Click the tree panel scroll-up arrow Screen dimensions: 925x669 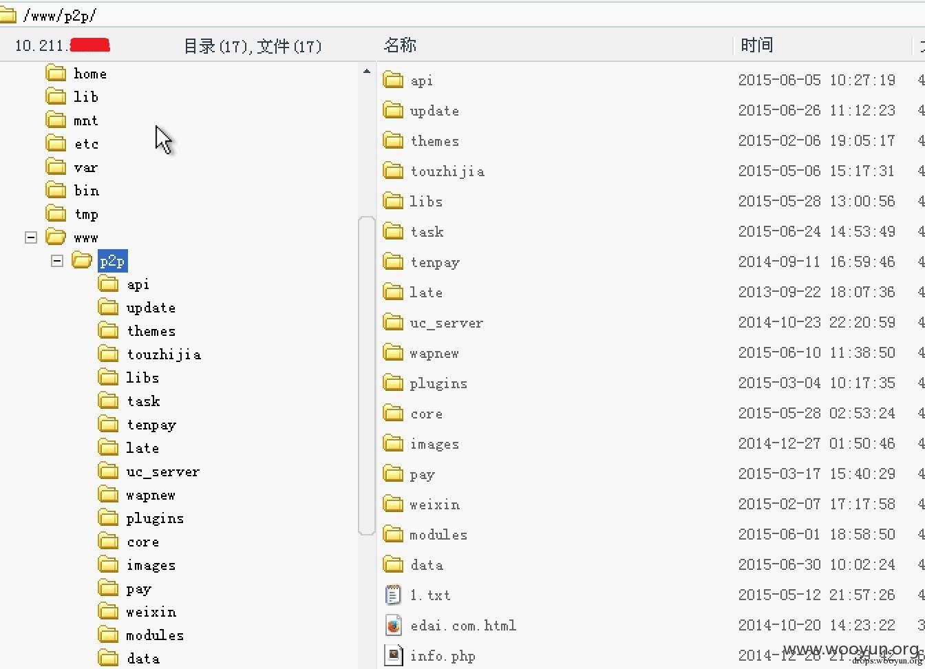click(366, 71)
